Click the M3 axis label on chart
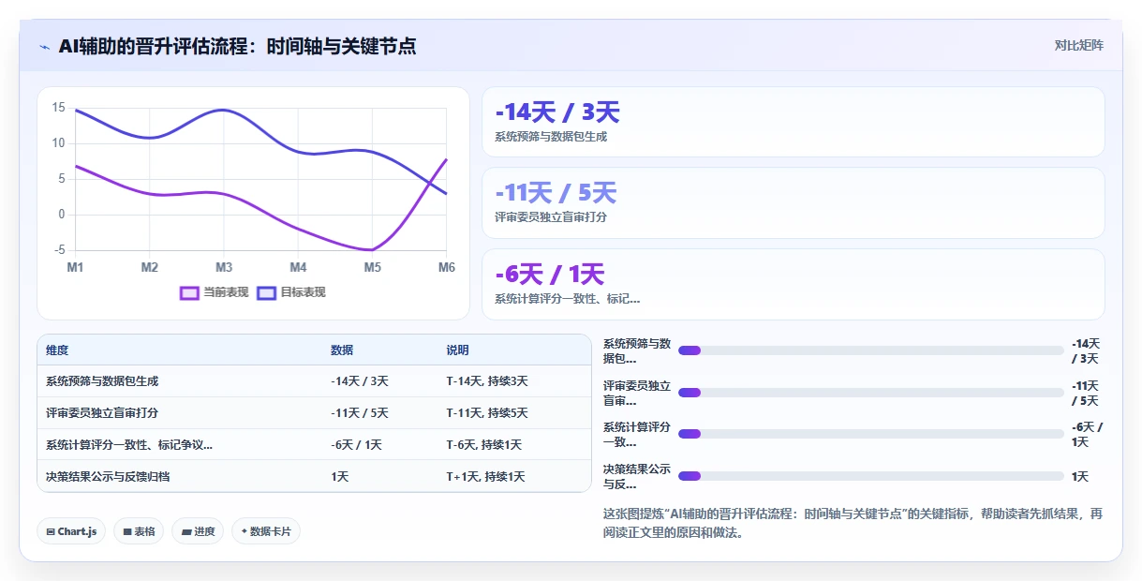 click(224, 268)
